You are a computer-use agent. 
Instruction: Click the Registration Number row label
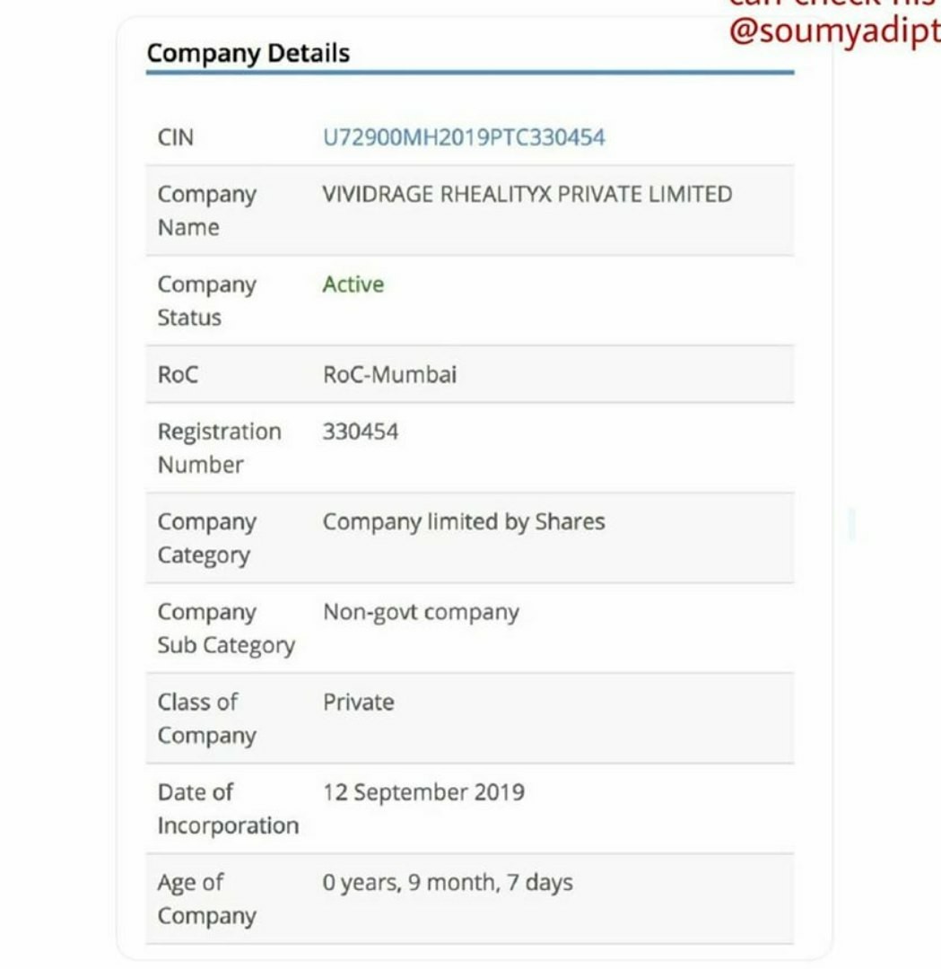pyautogui.click(x=220, y=448)
